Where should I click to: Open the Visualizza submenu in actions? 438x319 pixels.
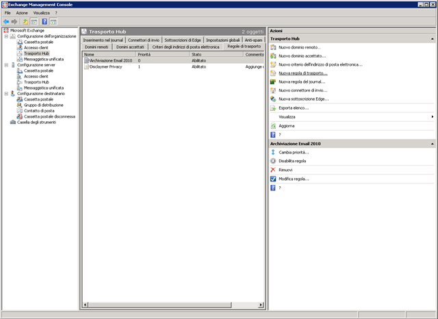(x=352, y=117)
